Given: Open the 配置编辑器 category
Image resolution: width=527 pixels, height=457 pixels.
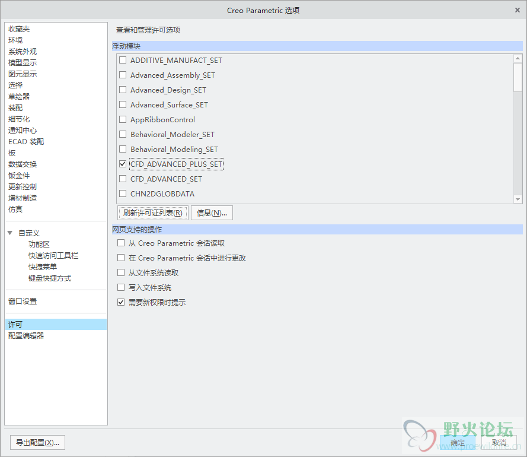Looking at the screenshot, I should [26, 335].
